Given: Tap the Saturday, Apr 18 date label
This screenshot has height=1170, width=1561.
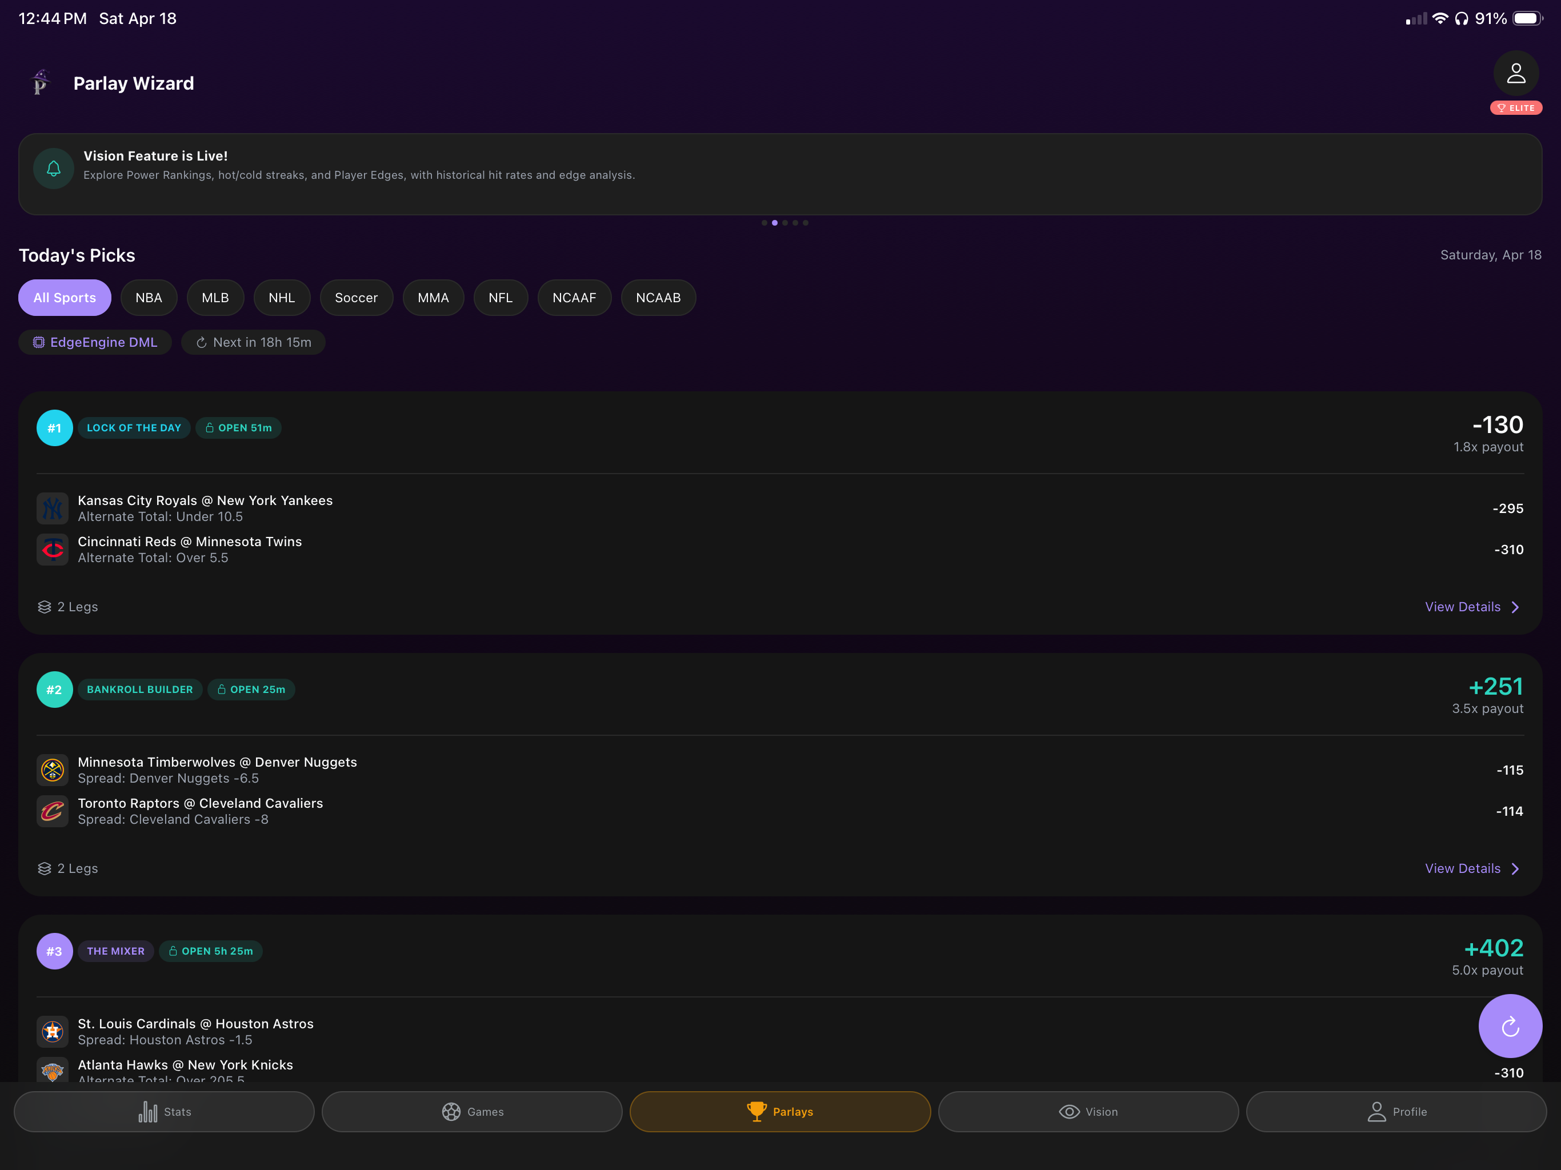Looking at the screenshot, I should click(x=1490, y=255).
